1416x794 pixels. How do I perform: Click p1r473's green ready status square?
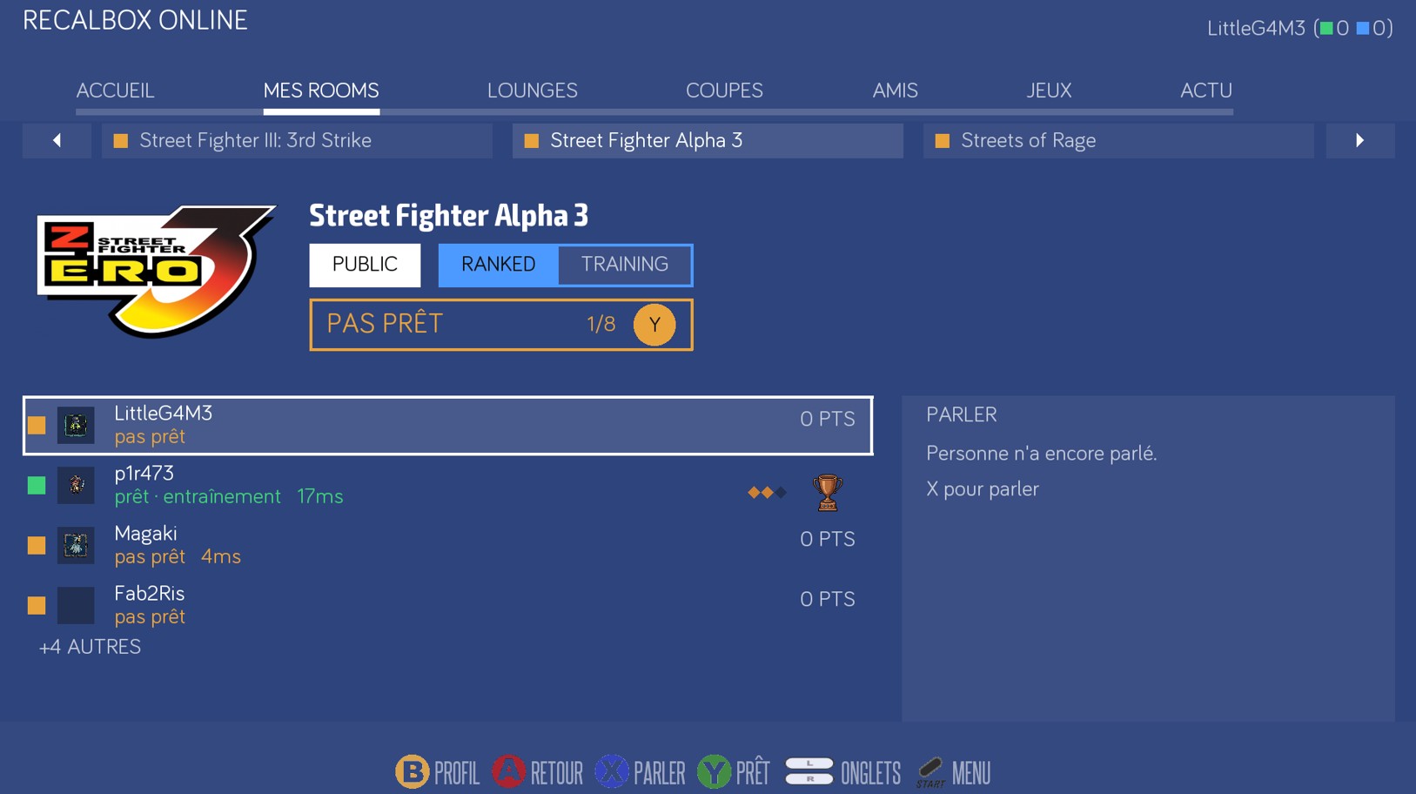point(37,485)
